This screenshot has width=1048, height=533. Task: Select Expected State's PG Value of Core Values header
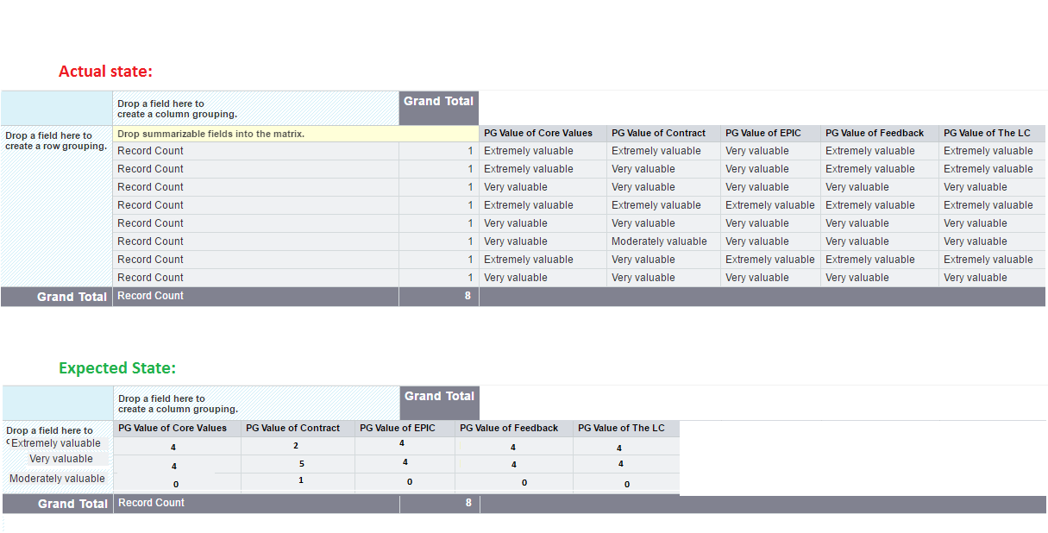coord(177,429)
